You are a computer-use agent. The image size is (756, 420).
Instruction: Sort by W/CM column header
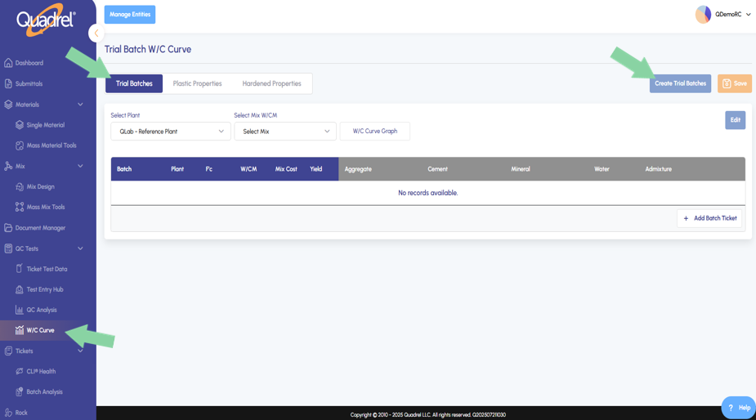tap(248, 169)
